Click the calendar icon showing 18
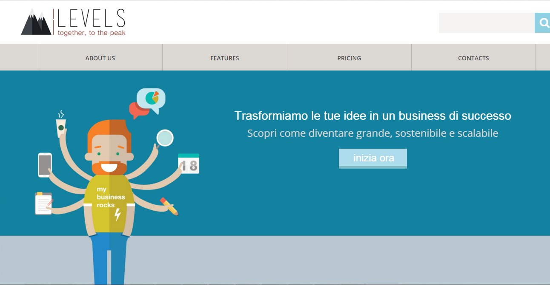The width and height of the screenshot is (550, 285). click(x=189, y=164)
